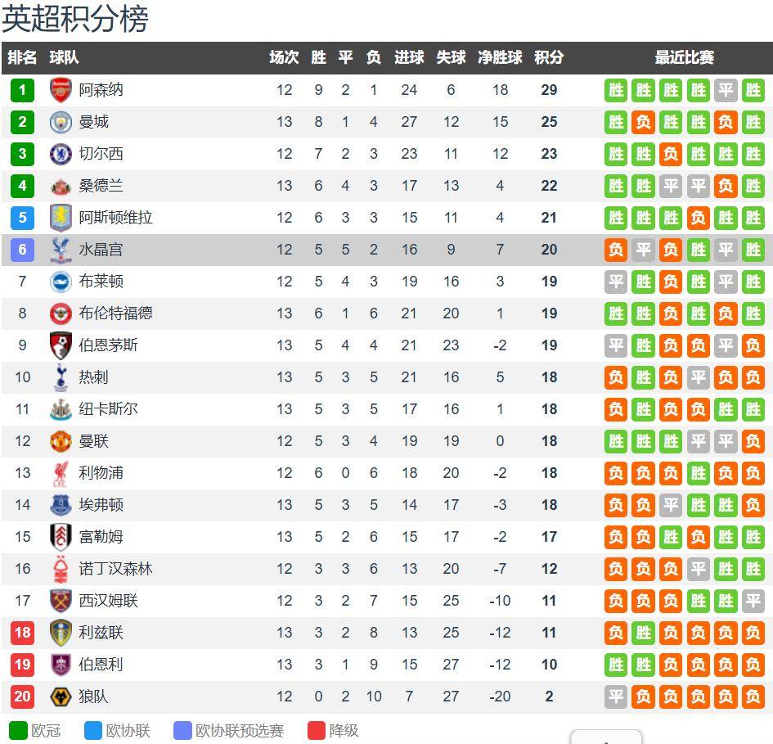Click the green 欧冠 legend swatch
The image size is (773, 744).
[18, 730]
